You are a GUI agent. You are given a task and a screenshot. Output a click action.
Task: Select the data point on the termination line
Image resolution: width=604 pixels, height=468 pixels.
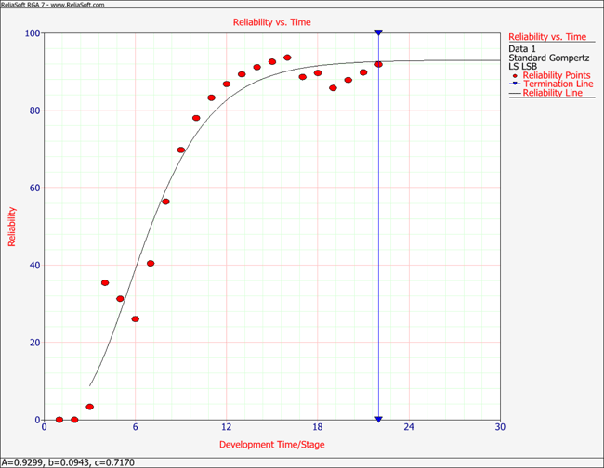379,64
